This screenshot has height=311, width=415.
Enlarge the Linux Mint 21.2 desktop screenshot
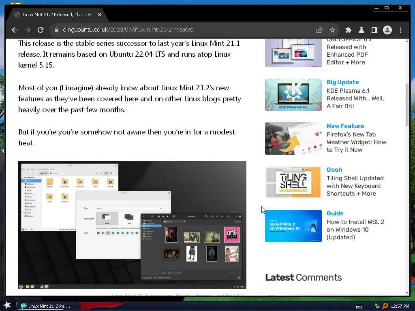pyautogui.click(x=132, y=225)
